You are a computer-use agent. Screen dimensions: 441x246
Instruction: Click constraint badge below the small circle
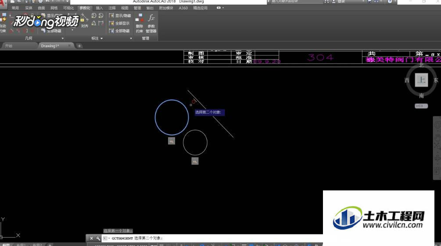pyautogui.click(x=195, y=161)
